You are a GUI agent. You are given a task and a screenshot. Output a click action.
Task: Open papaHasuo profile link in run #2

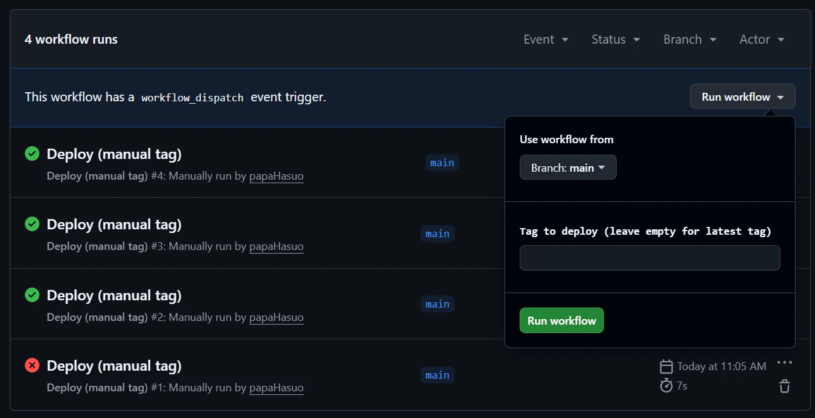click(x=277, y=317)
